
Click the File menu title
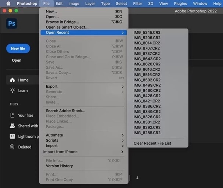[x=46, y=4]
